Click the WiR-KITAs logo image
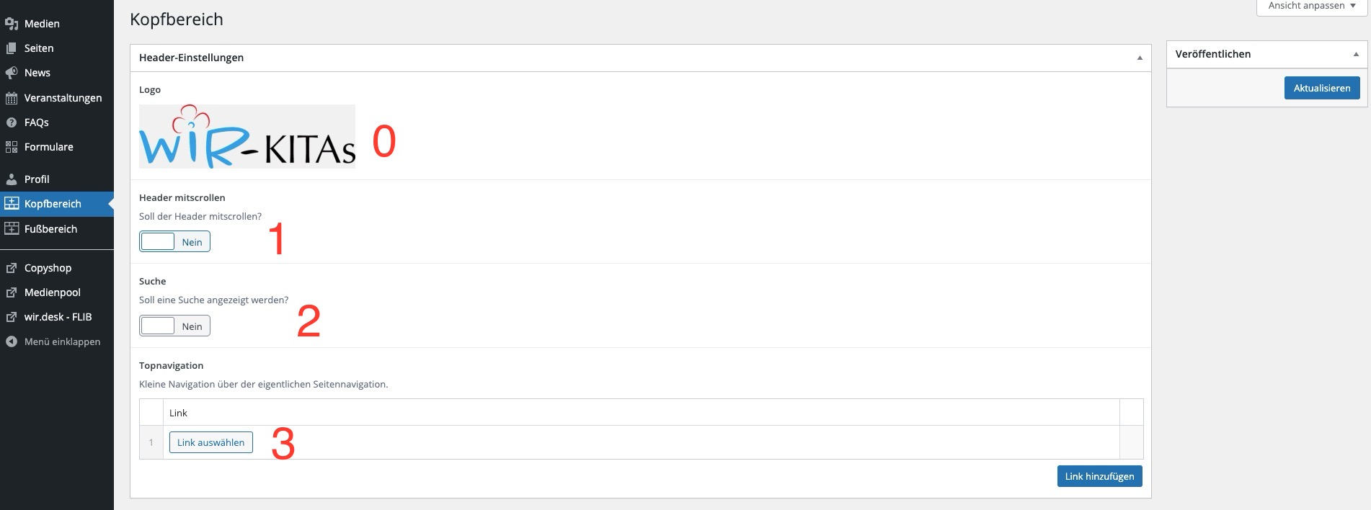This screenshot has width=1371, height=510. tap(247, 137)
